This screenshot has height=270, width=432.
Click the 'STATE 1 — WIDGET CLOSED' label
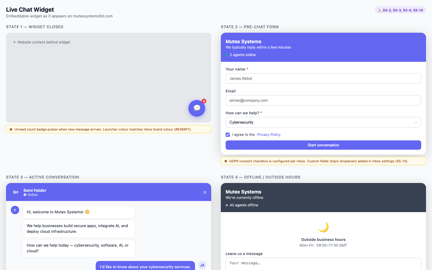coord(35,27)
